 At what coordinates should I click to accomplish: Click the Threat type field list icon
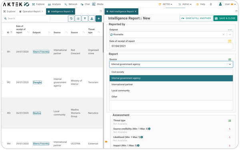230,121
